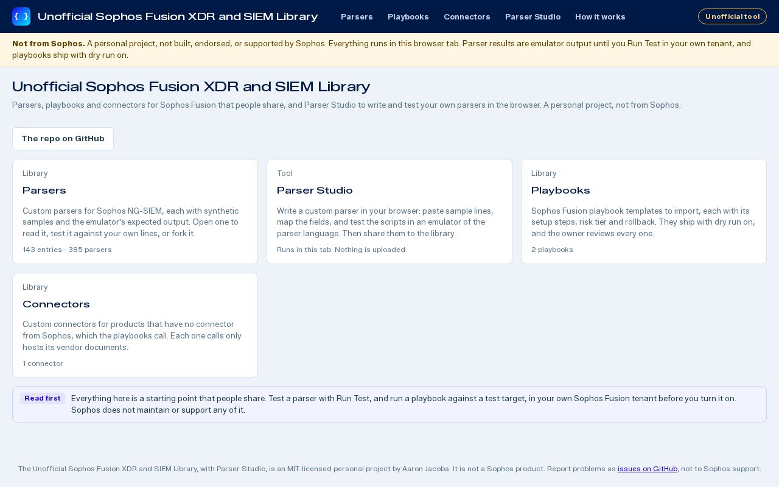Click the curly-braces logo icon
The image size is (779, 487).
point(21,16)
